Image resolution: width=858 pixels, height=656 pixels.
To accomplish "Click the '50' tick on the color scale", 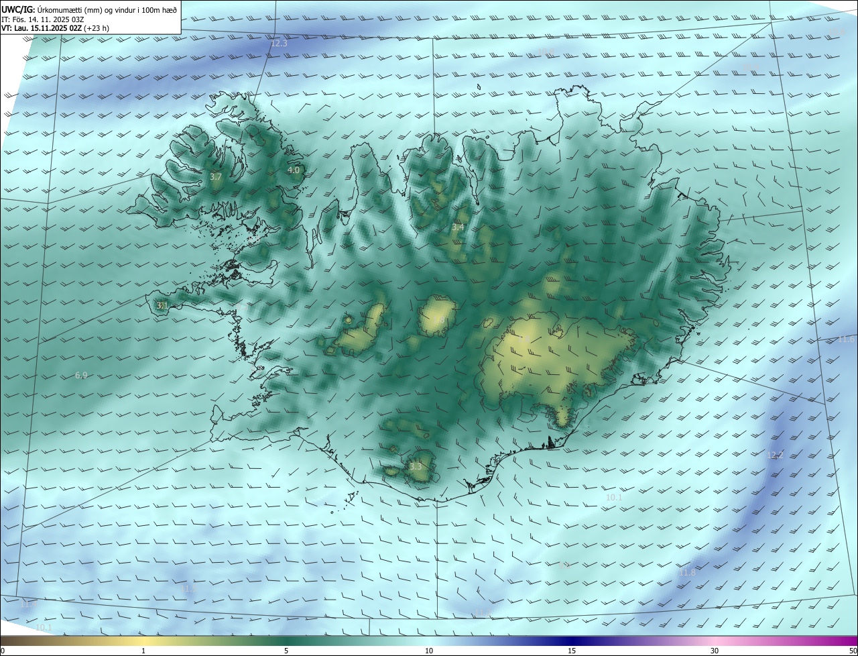I will (853, 651).
